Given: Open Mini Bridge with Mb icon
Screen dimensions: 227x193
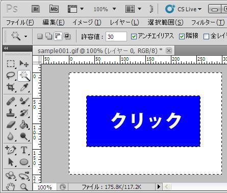Looking at the screenshot, I should 54,9.
